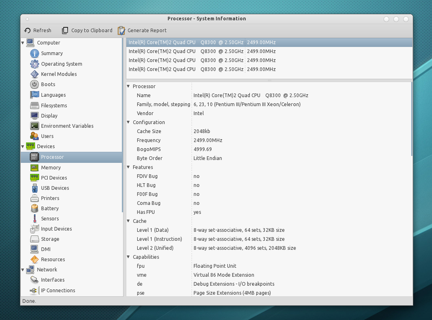
Task: Select the Processor chip icon
Action: click(35, 157)
